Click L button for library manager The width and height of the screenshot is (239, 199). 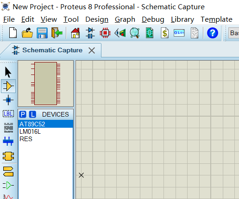coord(32,114)
